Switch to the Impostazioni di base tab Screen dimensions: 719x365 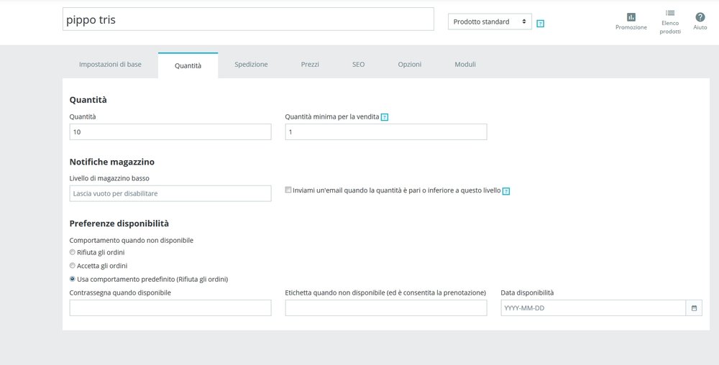[110, 65]
